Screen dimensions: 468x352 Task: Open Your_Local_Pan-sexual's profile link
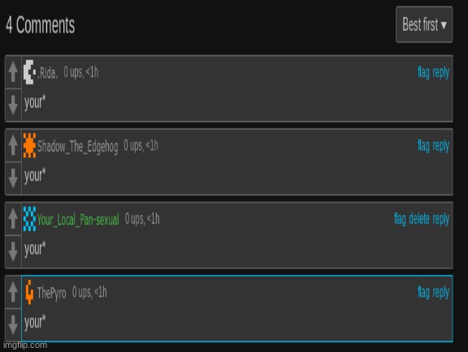[x=78, y=219]
